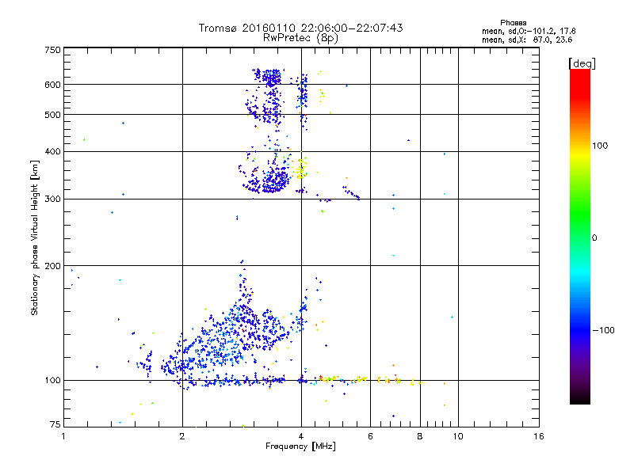Image resolution: width=634 pixels, height=475 pixels.
Task: Click the "Frequency [MHz]" axis label
Action: click(x=300, y=446)
